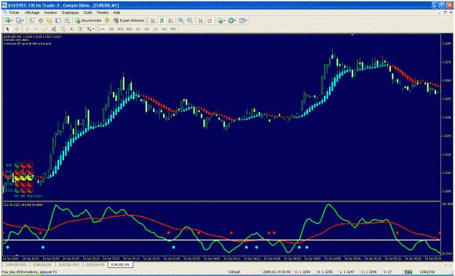Open the periods clock icon
Image resolution: width=455 pixels, height=276 pixels.
click(231, 20)
